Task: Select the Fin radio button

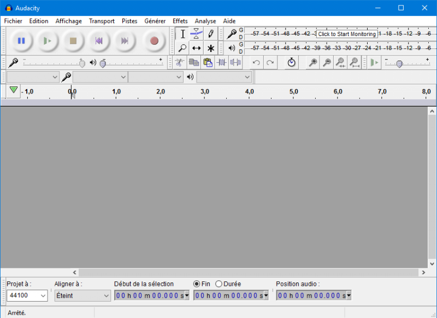Action: pos(197,284)
